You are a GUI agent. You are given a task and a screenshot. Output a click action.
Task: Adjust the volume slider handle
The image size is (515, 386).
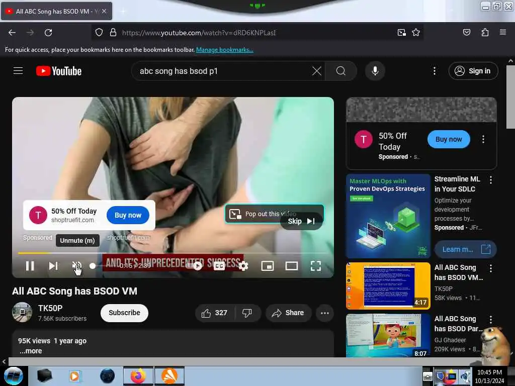click(x=93, y=266)
